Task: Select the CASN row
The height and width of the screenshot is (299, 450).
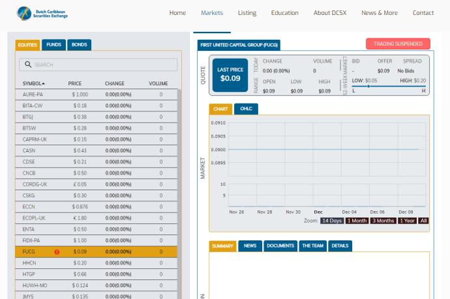Action: click(97, 150)
